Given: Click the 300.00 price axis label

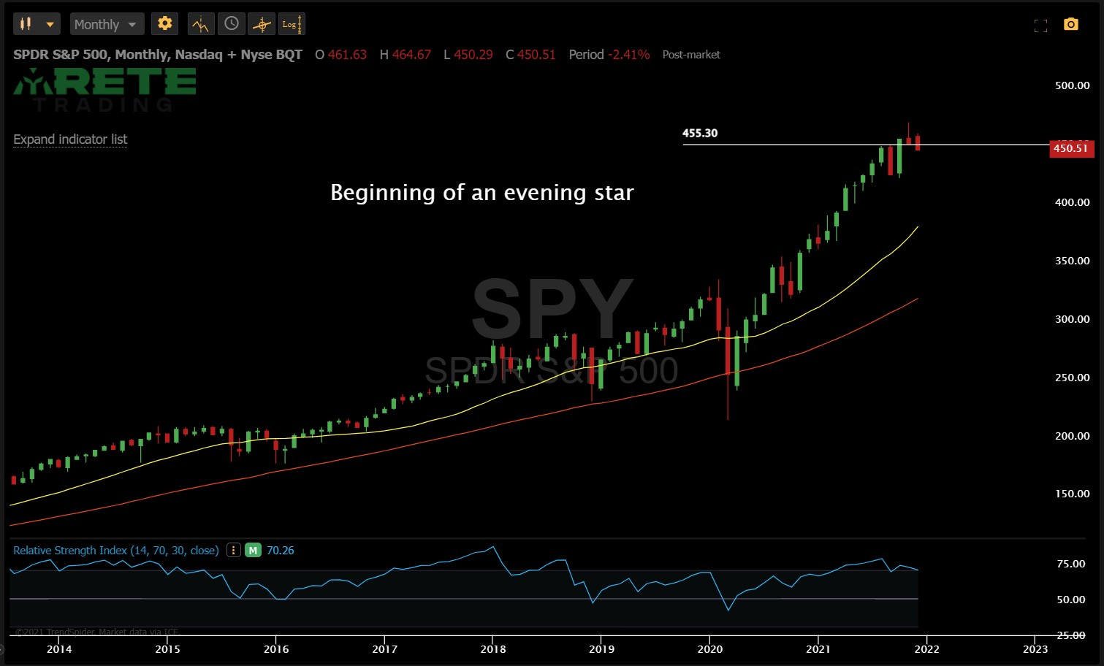Looking at the screenshot, I should (1072, 319).
